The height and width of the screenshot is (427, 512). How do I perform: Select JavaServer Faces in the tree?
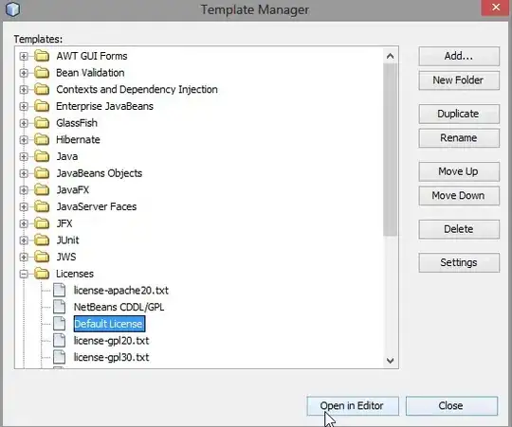[97, 206]
